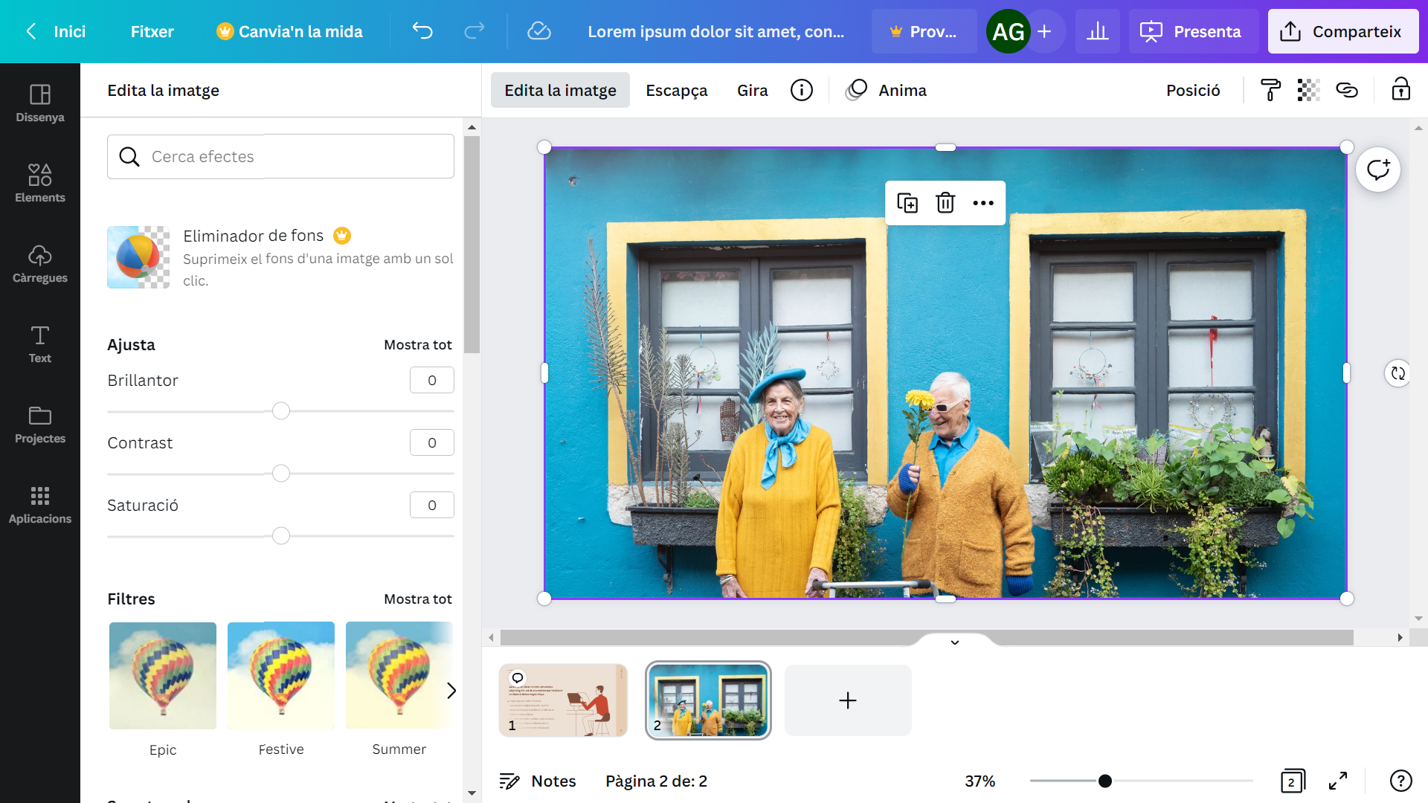1428x803 pixels.
Task: Collapse the page thumbnails strip chevron
Action: [x=955, y=642]
